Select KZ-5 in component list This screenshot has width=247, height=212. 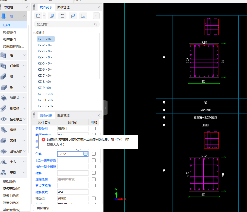tap(45, 63)
